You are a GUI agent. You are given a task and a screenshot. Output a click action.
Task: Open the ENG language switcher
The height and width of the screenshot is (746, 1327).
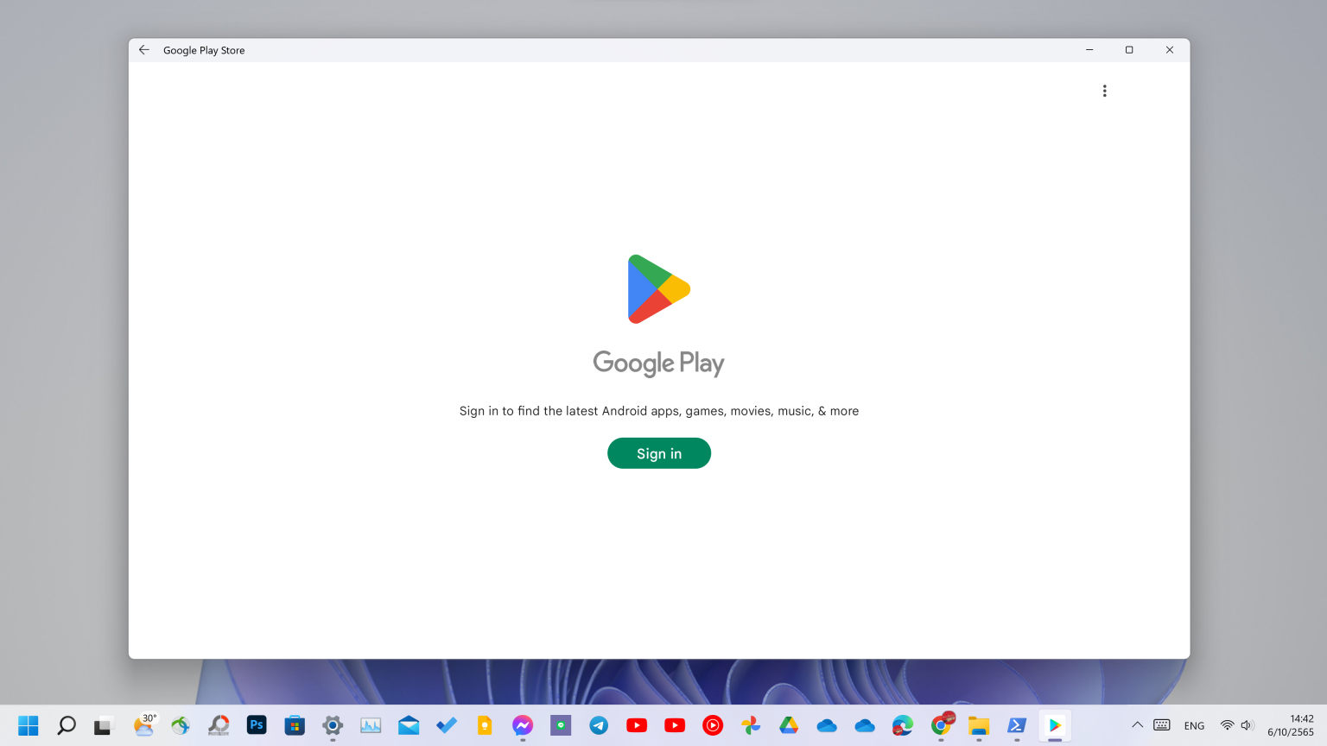(1194, 725)
